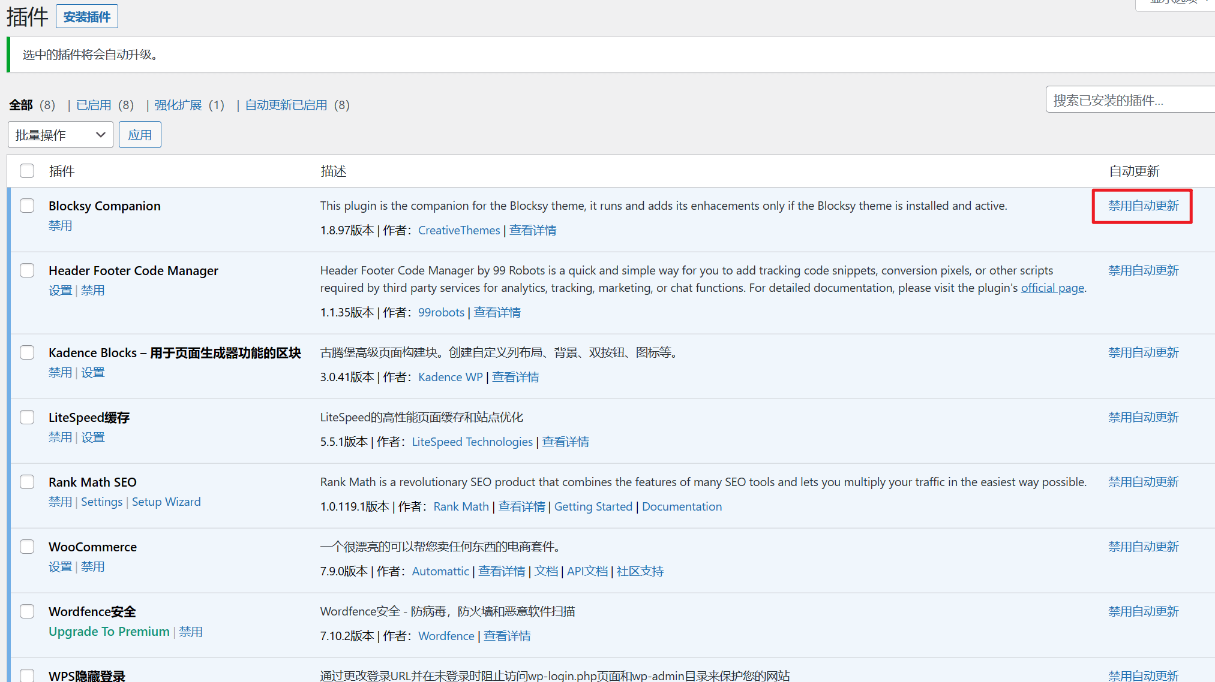
Task: Disable auto-update for Kadence Blocks
Action: [x=1143, y=352]
